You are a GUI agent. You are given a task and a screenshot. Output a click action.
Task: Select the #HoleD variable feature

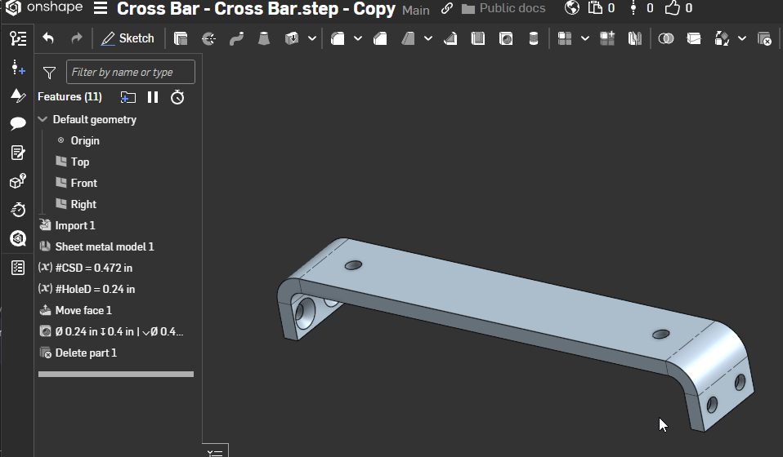(95, 289)
